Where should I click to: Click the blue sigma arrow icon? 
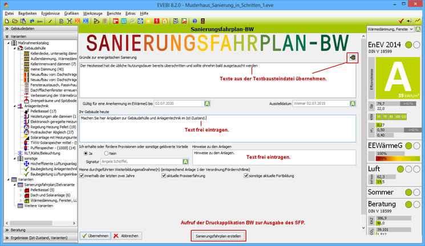(x=86, y=21)
